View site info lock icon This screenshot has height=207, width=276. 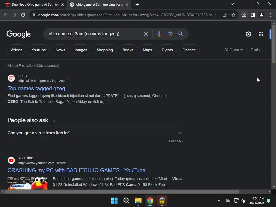[x=34, y=15]
